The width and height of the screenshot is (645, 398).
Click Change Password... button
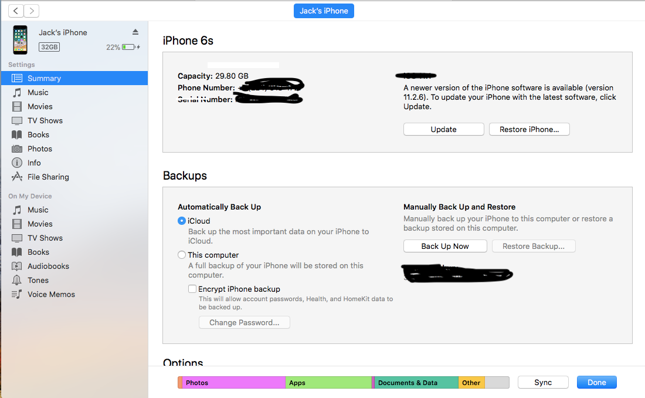(245, 322)
